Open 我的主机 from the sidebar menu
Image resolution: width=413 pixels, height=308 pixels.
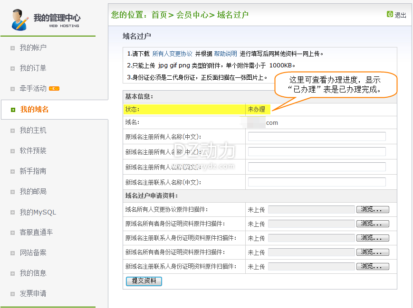click(33, 131)
